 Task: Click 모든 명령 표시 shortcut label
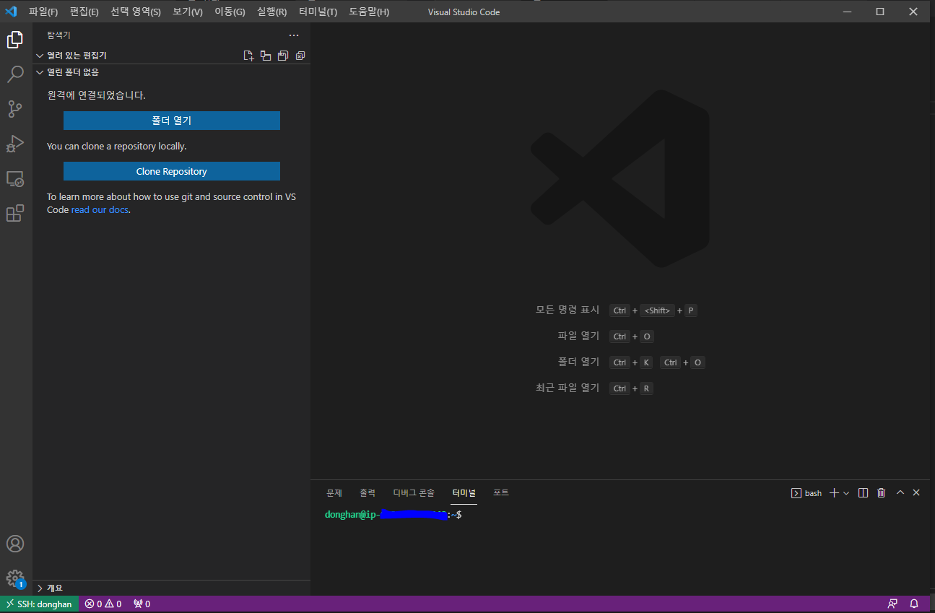pos(567,310)
